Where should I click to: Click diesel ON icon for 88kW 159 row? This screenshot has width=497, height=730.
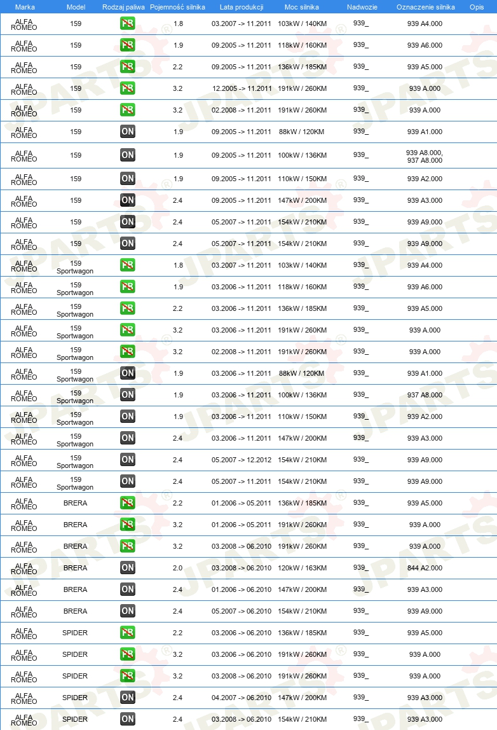pyautogui.click(x=128, y=131)
